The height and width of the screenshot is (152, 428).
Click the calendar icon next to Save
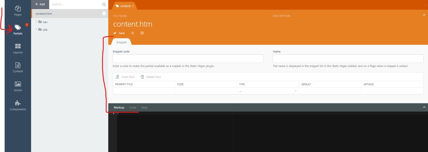point(142,33)
